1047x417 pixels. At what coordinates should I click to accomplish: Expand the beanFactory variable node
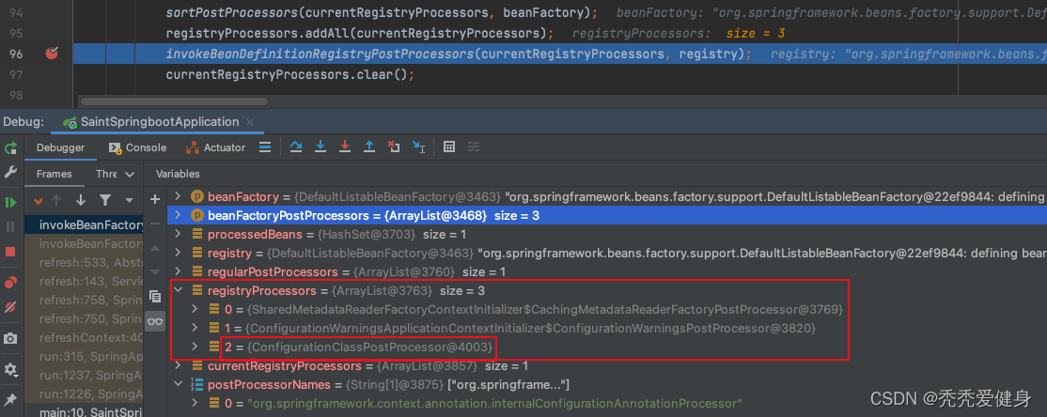click(x=179, y=197)
